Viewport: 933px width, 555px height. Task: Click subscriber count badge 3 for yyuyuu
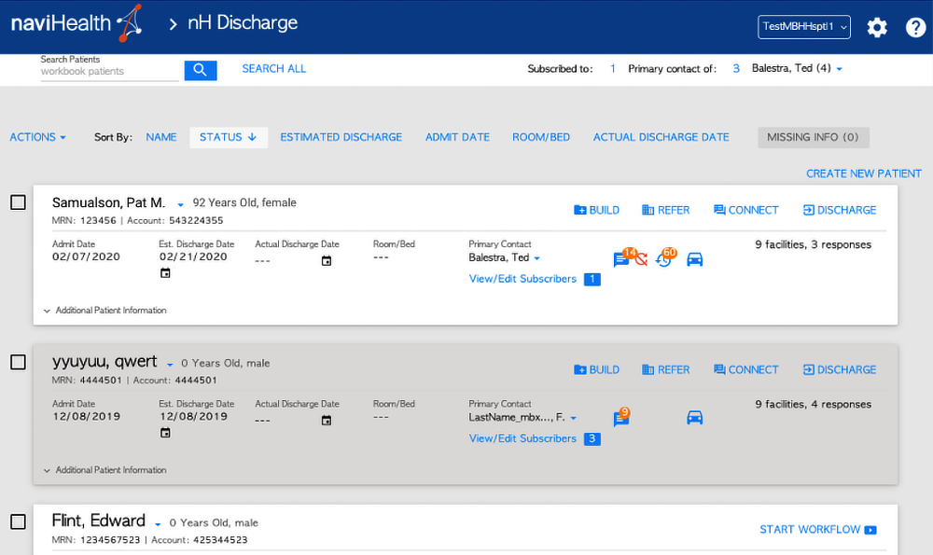[592, 439]
